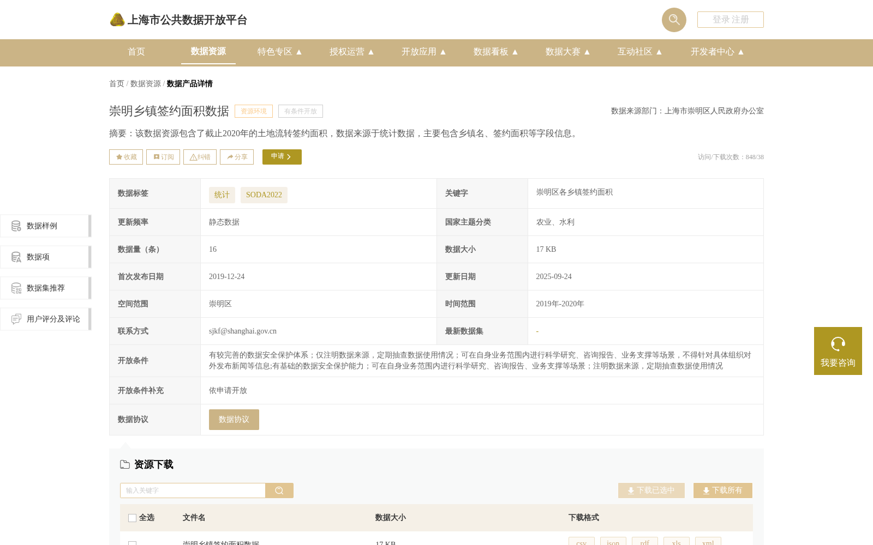Expand the 数据大赛 nav dropdown
This screenshot has height=545, width=873.
pyautogui.click(x=568, y=52)
